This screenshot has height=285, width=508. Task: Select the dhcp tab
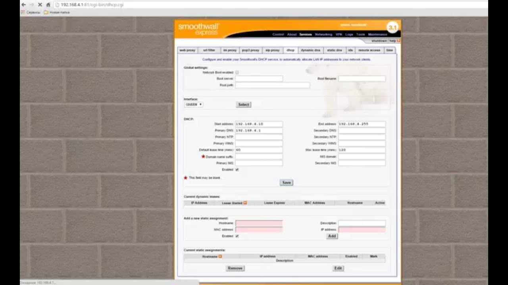(291, 50)
